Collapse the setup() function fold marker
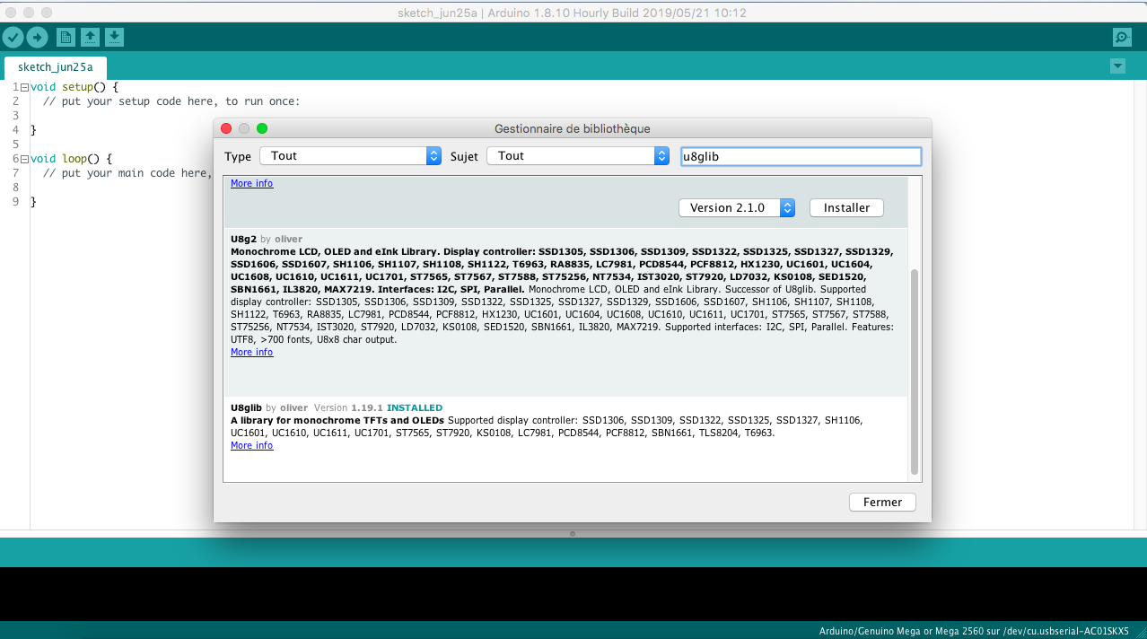 click(24, 88)
